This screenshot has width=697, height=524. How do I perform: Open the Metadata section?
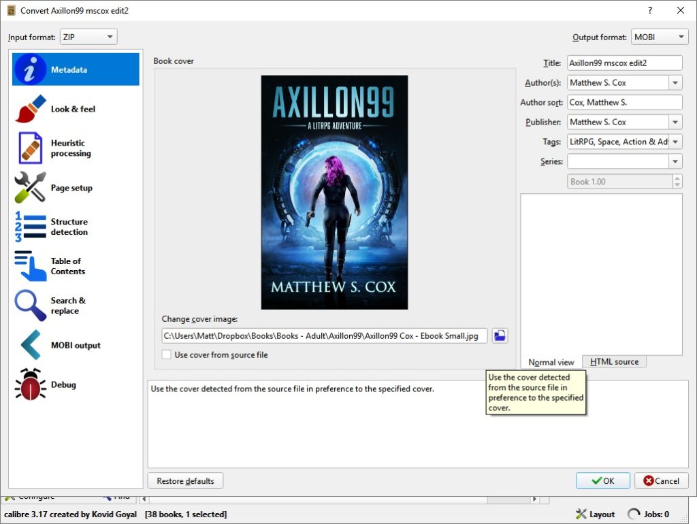[76, 69]
